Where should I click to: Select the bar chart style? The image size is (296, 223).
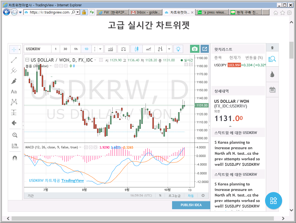(160, 49)
